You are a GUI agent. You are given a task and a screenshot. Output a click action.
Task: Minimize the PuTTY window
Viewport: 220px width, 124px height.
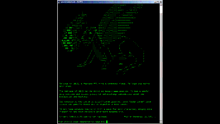(155, 2)
